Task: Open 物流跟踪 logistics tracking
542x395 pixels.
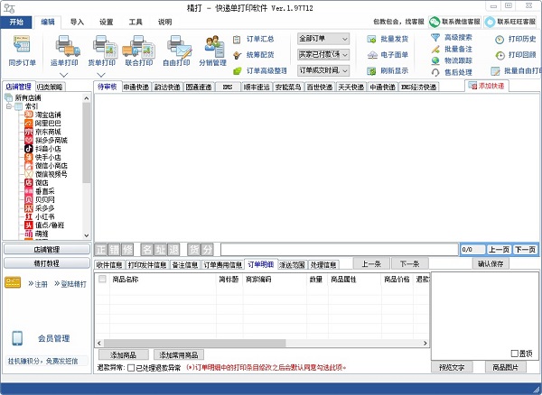Action: (452, 60)
